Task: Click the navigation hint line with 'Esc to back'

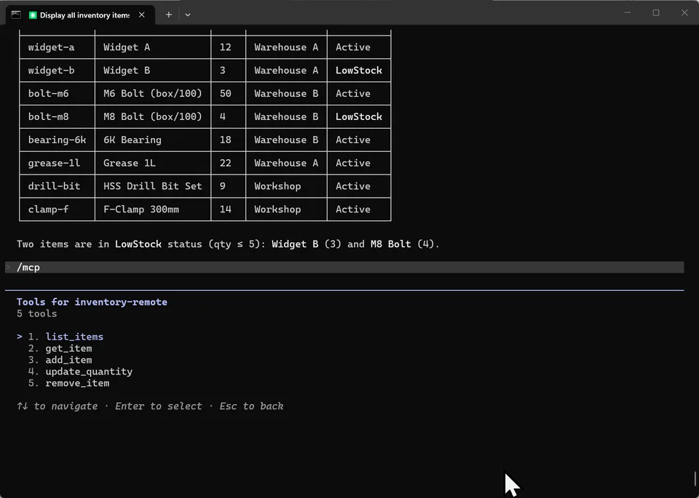Action: click(150, 406)
